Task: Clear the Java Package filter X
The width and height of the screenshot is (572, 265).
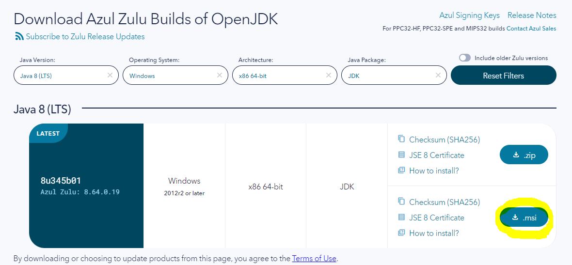Action: [438, 75]
